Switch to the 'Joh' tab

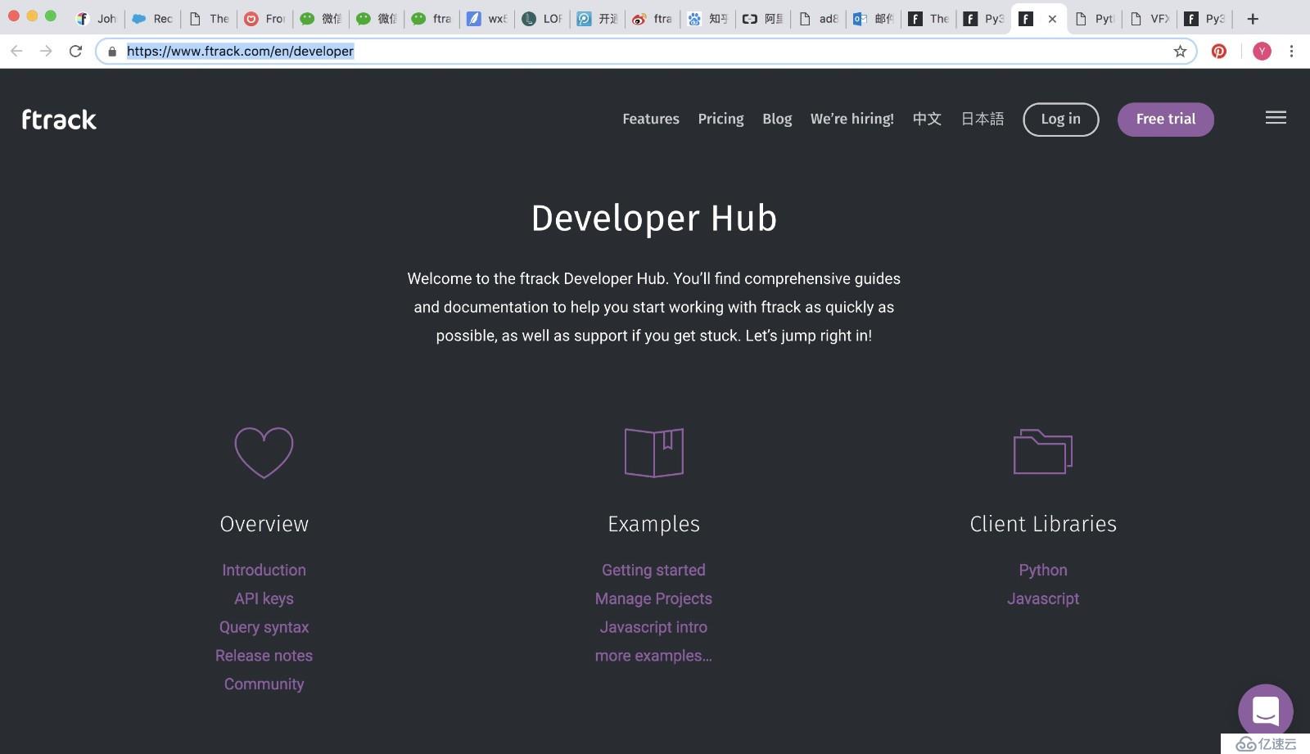coord(97,18)
